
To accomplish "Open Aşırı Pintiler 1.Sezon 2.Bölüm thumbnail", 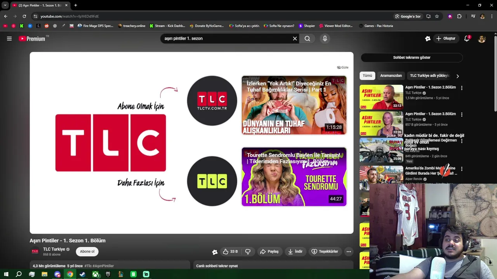I will tap(381, 97).
